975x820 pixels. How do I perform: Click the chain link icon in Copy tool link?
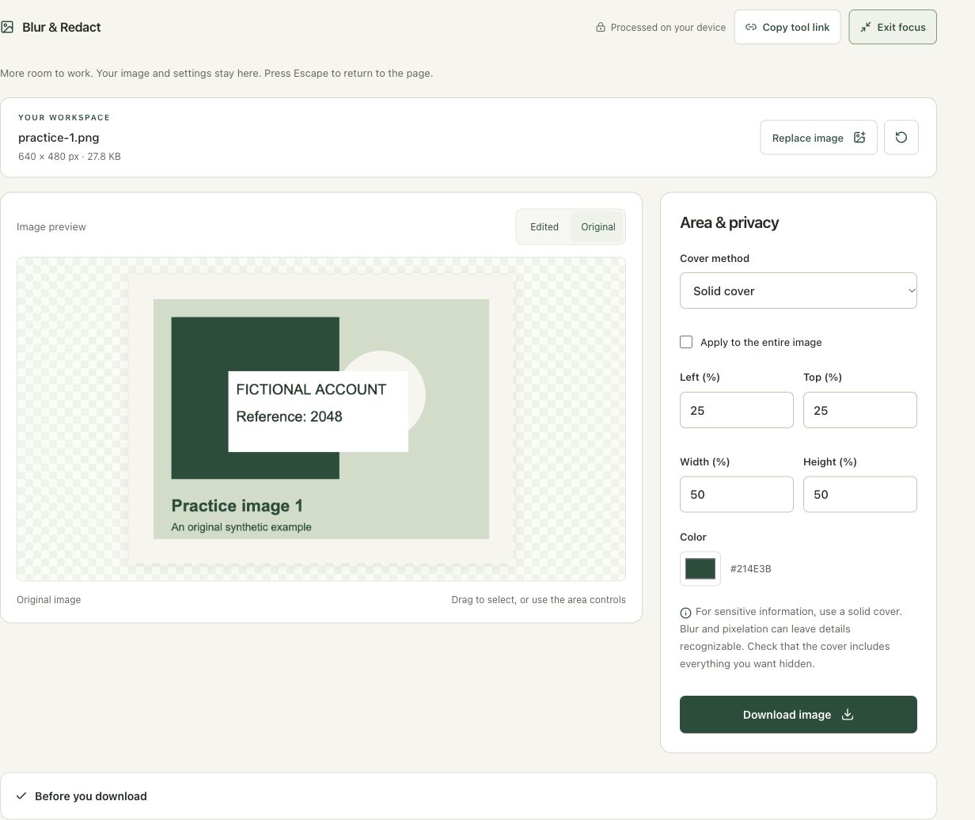pos(751,27)
